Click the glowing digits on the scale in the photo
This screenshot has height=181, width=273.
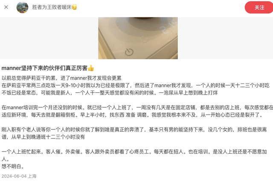click(170, 27)
